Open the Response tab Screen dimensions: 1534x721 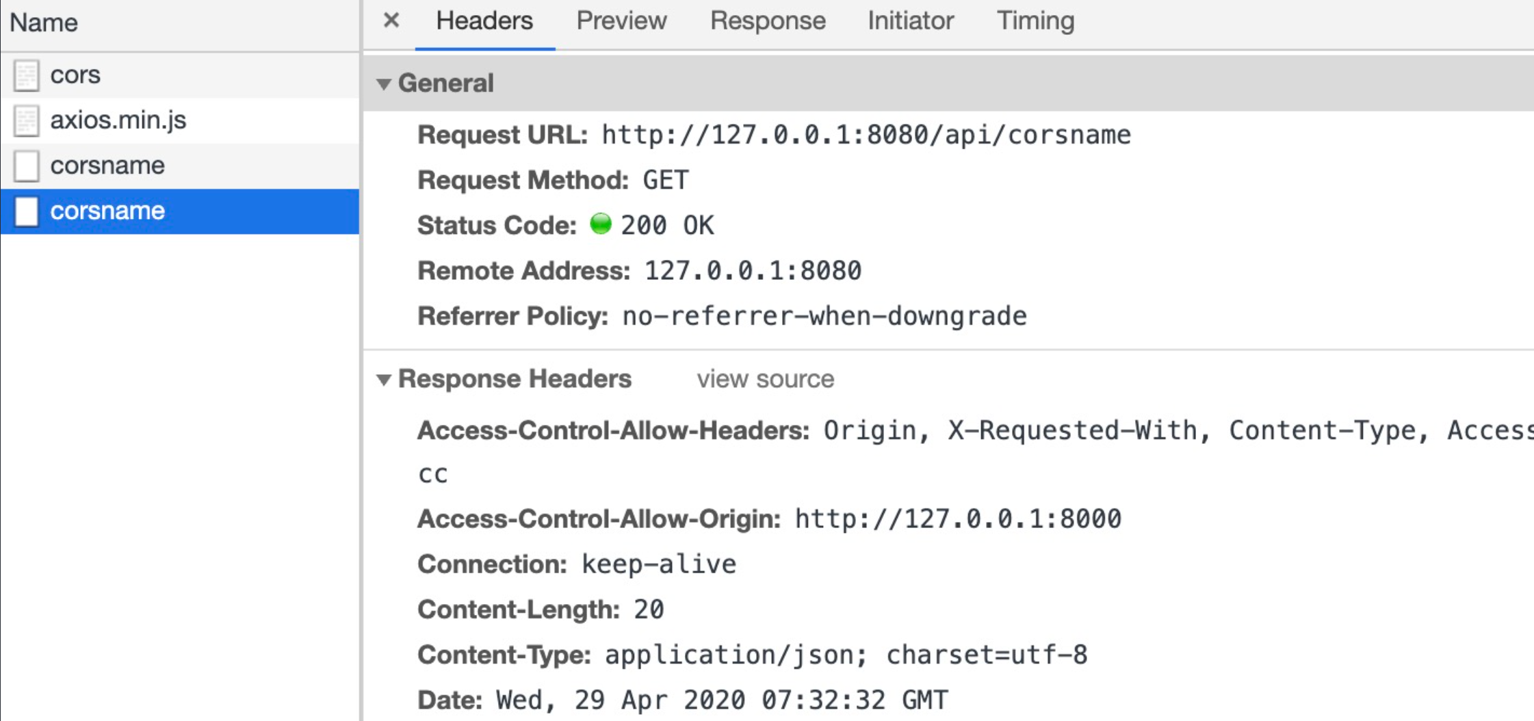pos(768,21)
